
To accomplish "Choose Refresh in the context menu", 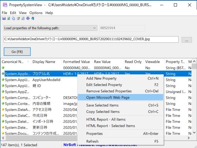I will (121, 141).
